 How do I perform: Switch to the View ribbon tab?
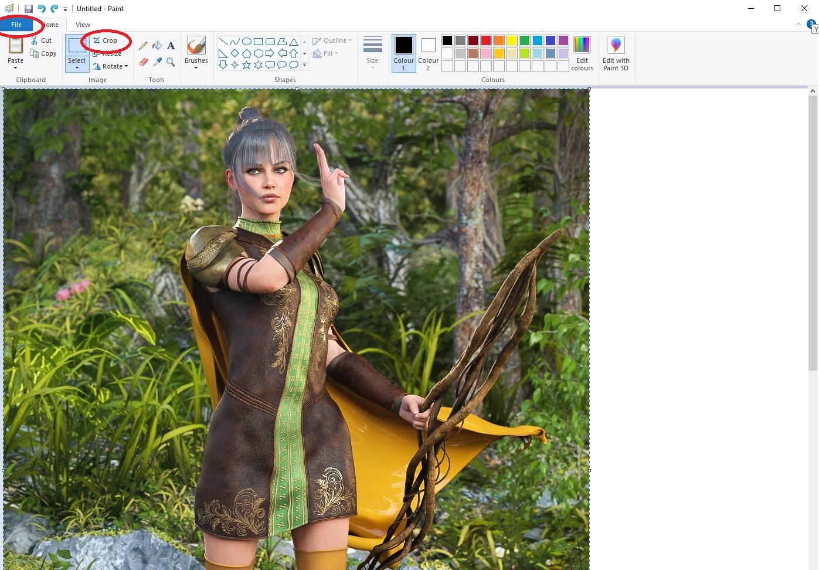click(x=82, y=25)
